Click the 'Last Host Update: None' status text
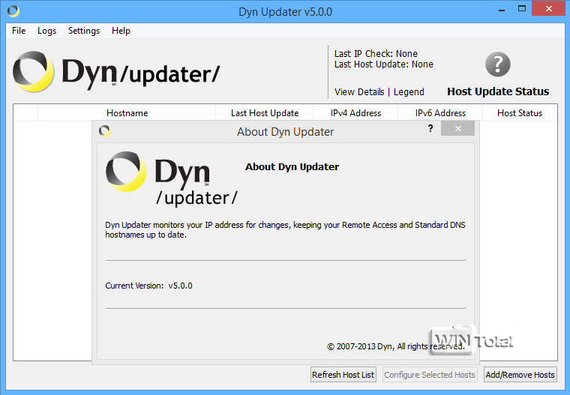570x395 pixels. point(384,64)
